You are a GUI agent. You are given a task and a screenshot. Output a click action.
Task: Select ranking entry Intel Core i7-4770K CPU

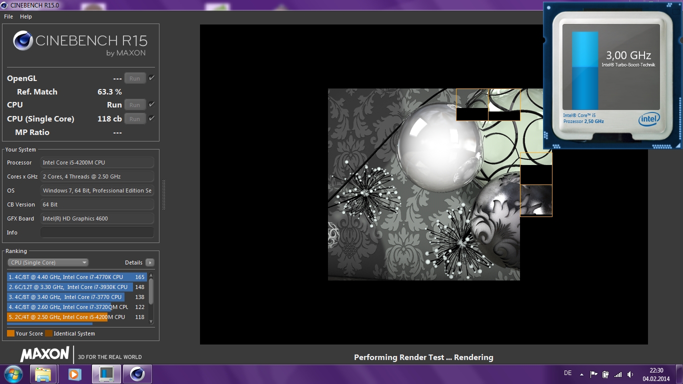pyautogui.click(x=76, y=277)
